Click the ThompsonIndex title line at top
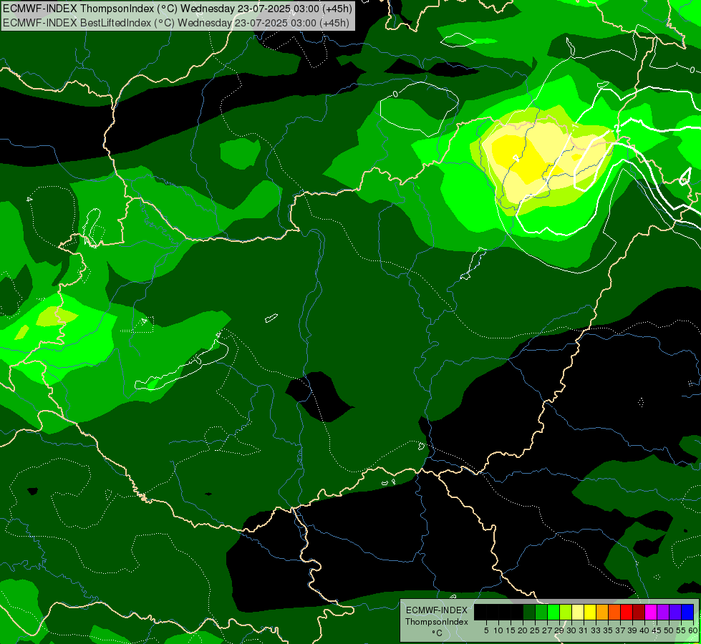This screenshot has width=701, height=644. coord(178,8)
